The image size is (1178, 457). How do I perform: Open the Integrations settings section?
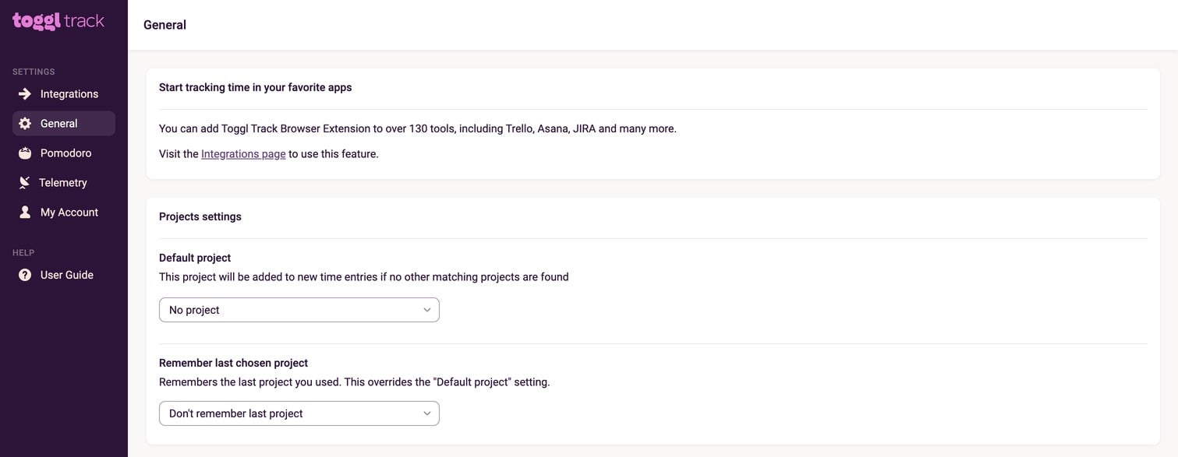tap(69, 94)
